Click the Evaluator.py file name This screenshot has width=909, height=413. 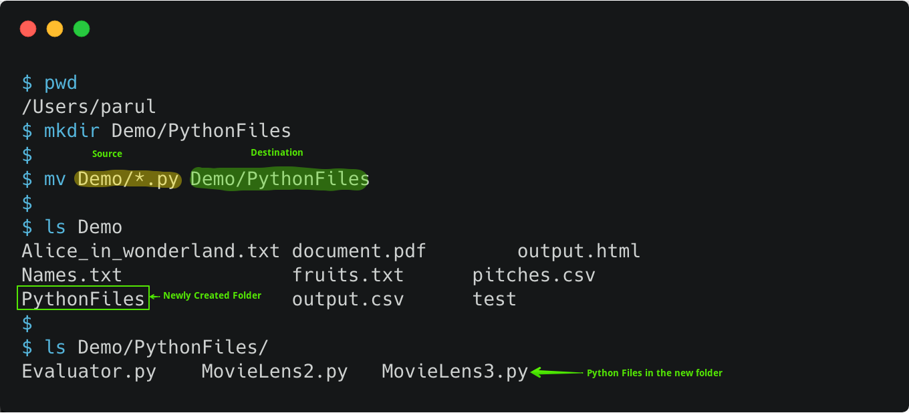89,372
